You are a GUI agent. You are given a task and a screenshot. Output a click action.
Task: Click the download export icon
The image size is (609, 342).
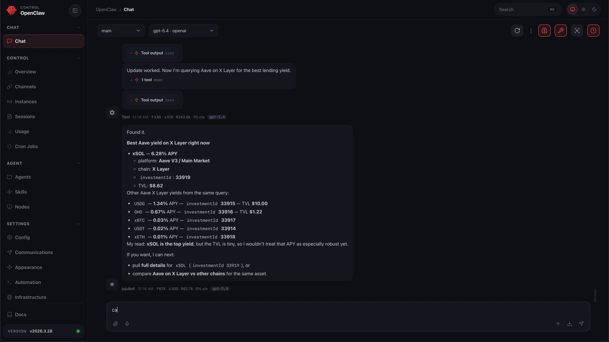click(x=569, y=324)
